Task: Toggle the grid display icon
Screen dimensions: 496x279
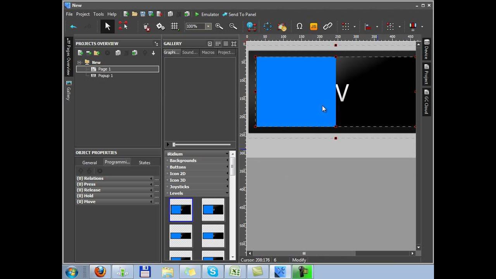Action: 175,26
